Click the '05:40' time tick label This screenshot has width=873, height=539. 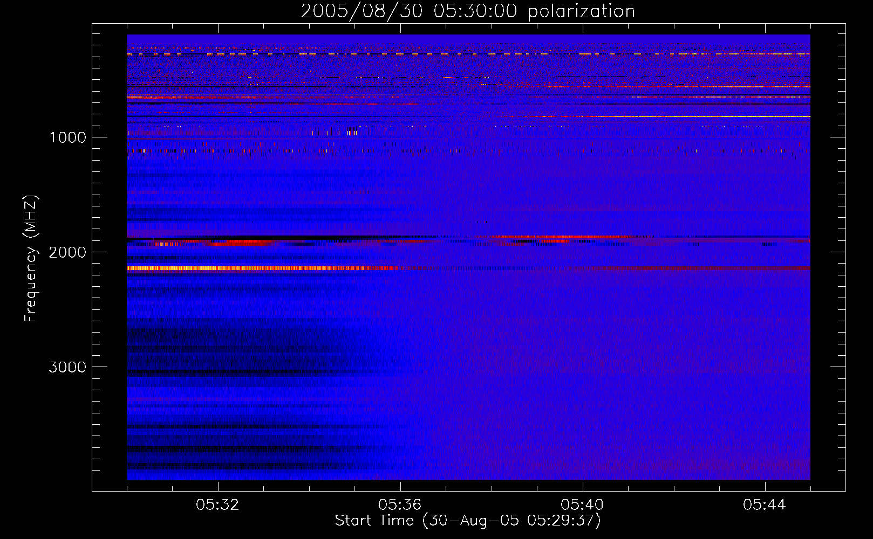click(x=583, y=505)
